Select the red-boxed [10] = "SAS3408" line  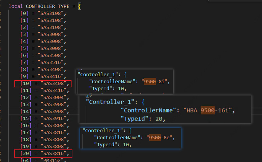coord(43,84)
